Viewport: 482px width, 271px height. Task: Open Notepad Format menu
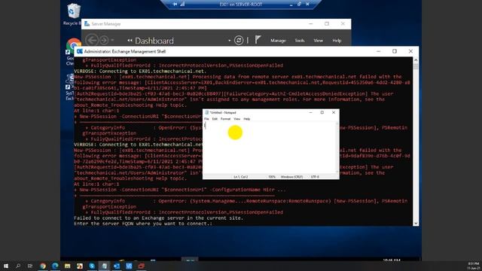coord(225,119)
